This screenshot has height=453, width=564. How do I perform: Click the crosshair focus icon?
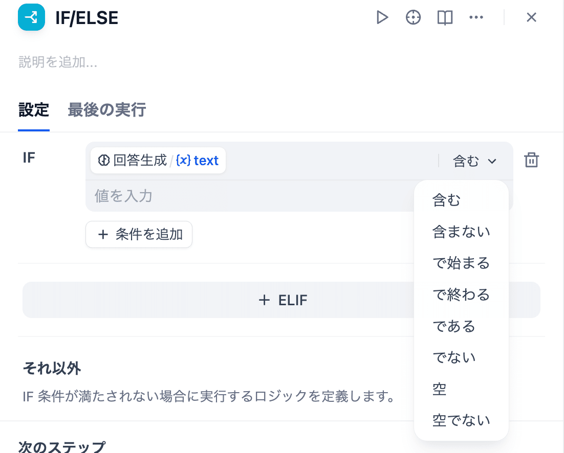413,17
